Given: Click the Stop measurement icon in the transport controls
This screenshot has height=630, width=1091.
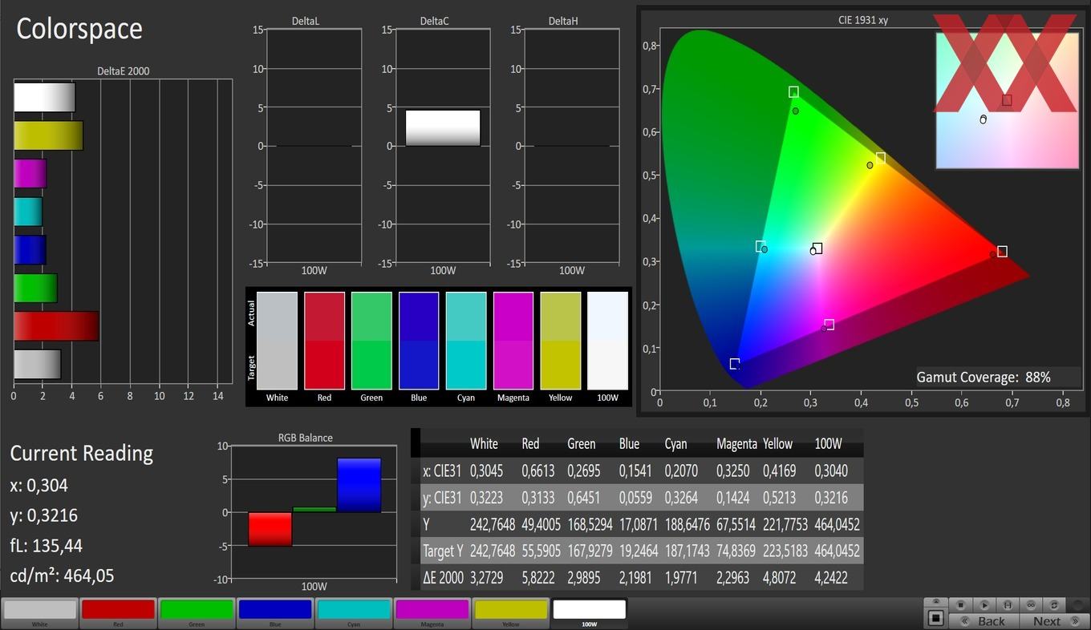Looking at the screenshot, I should [960, 605].
